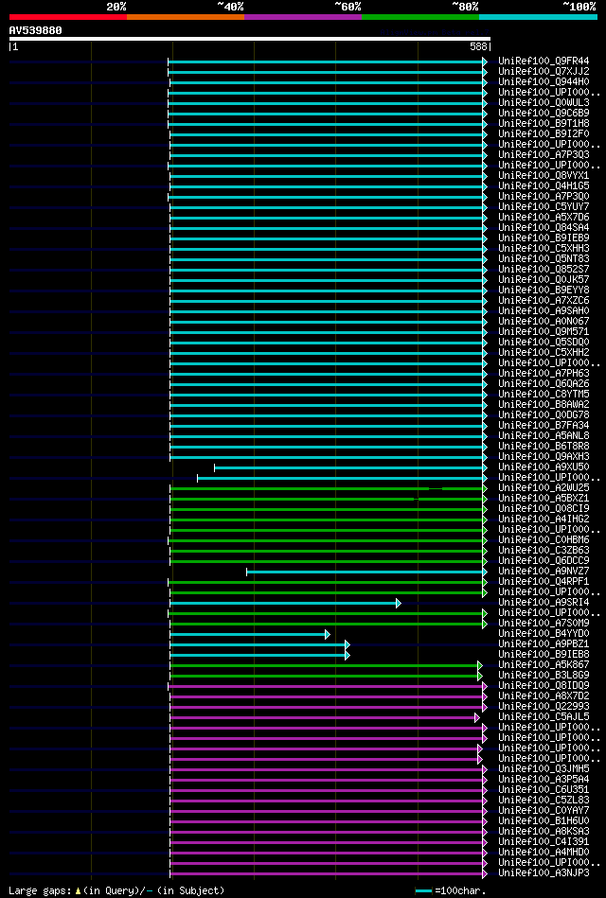This screenshot has height=898, width=606.
Task: Open hit UniRef100_B9T1H8
Action: (544, 123)
